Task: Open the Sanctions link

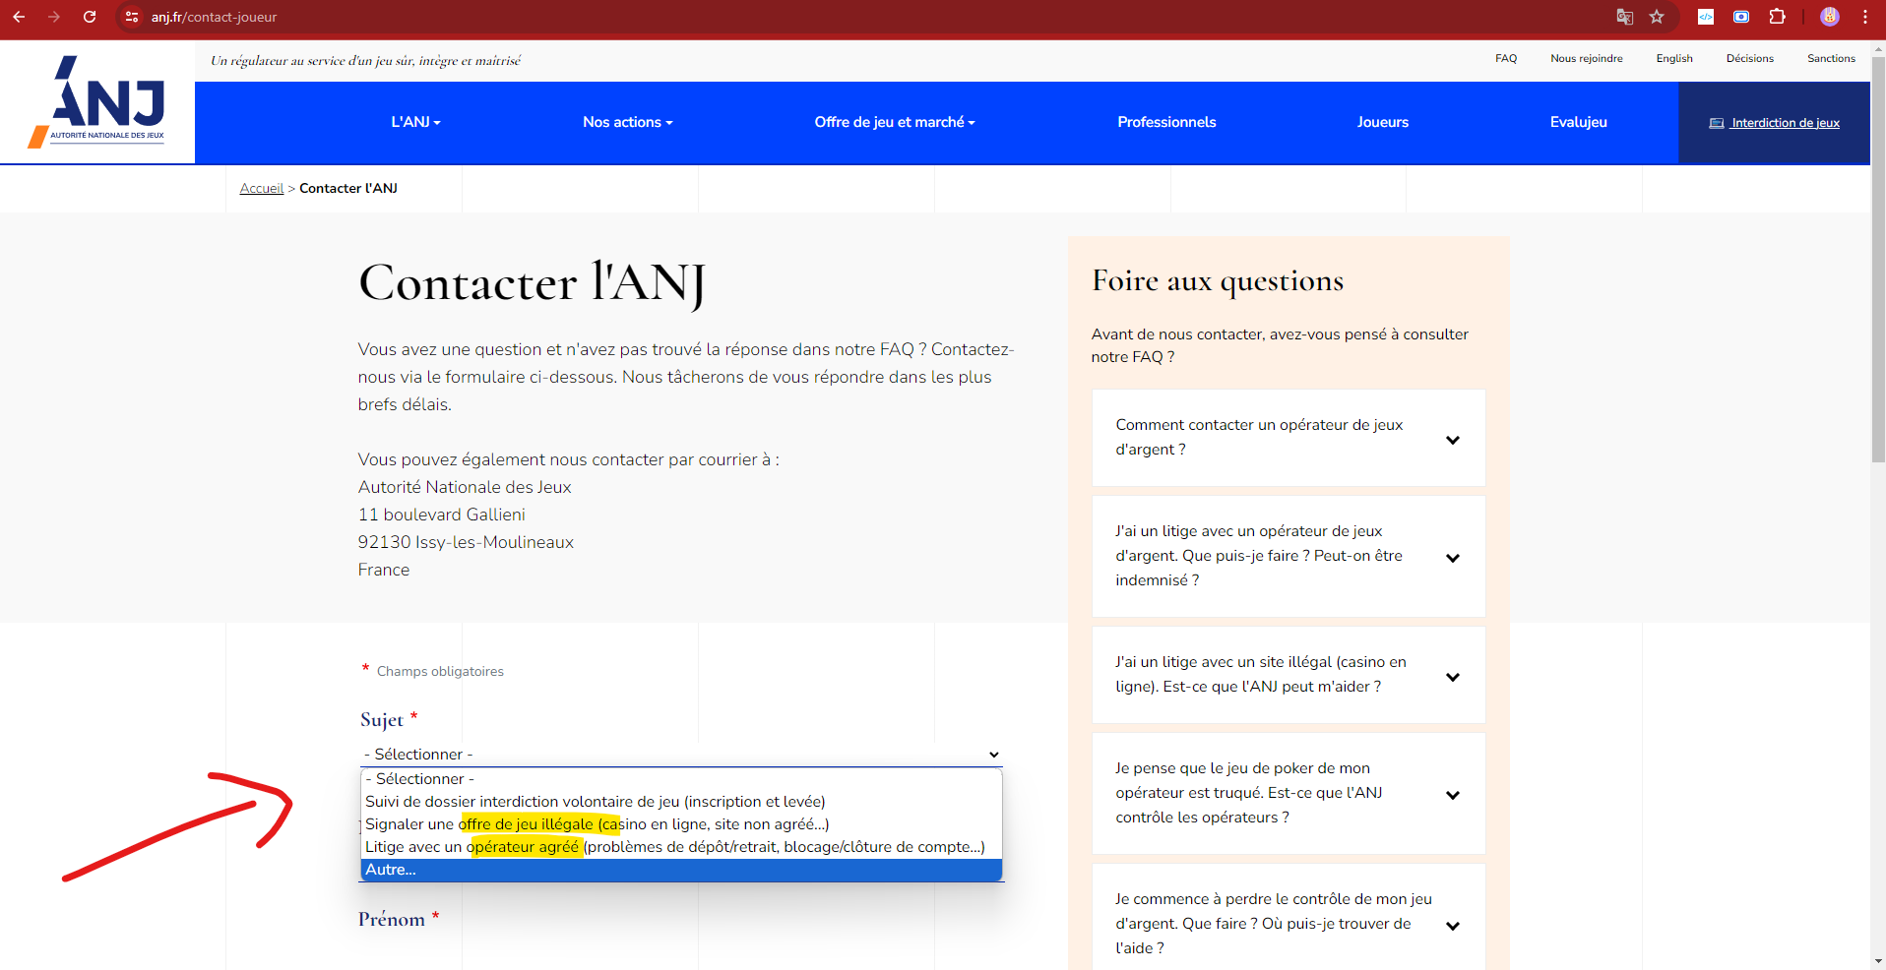Action: pos(1831,58)
